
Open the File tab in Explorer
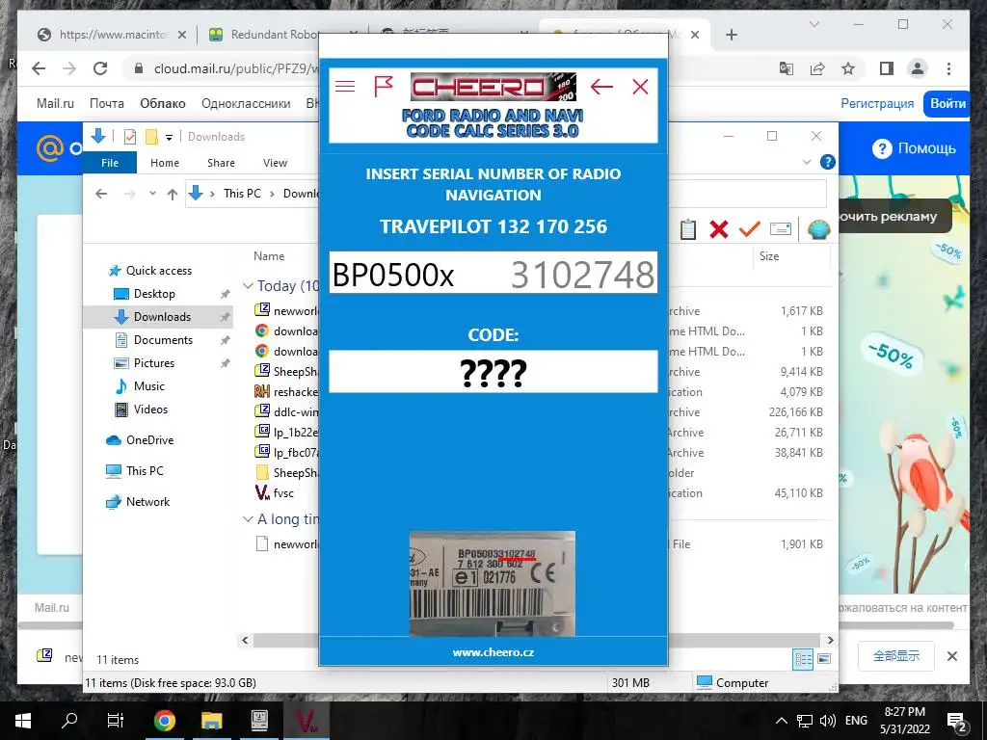[110, 162]
